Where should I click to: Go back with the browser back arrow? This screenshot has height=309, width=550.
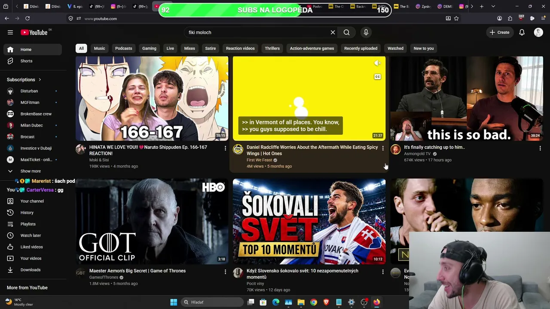tap(7, 18)
